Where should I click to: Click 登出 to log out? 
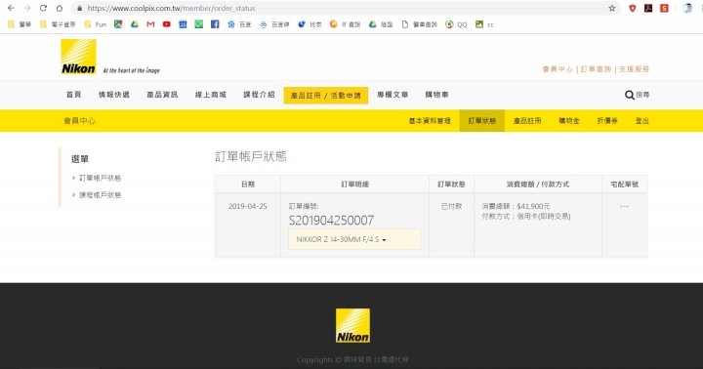[x=642, y=121]
